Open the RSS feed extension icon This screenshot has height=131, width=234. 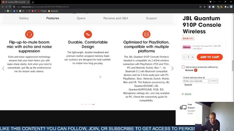(222, 7)
